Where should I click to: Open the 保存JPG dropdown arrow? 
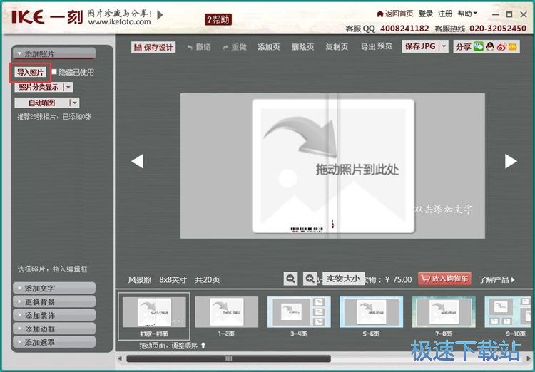click(444, 46)
